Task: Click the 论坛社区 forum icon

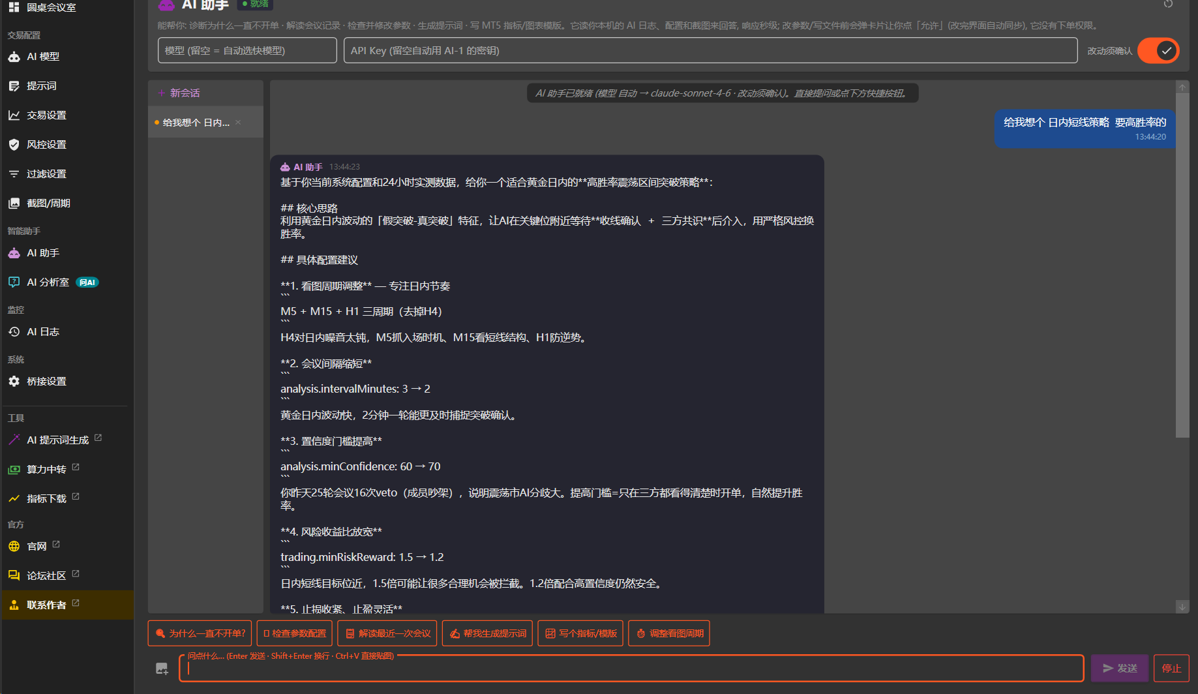Action: [x=14, y=576]
